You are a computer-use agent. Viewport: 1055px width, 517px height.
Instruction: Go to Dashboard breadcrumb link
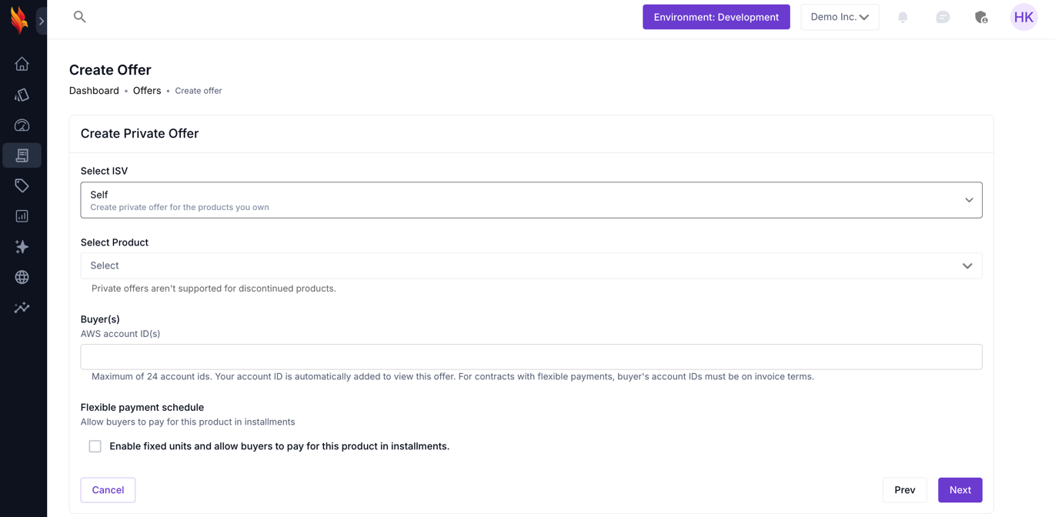click(x=94, y=91)
